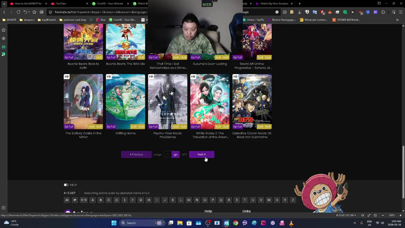Clear the search box with the X icon
405x228 pixels.
pyautogui.click(x=277, y=12)
